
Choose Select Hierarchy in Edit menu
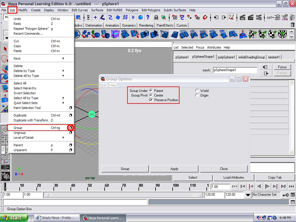click(25, 88)
